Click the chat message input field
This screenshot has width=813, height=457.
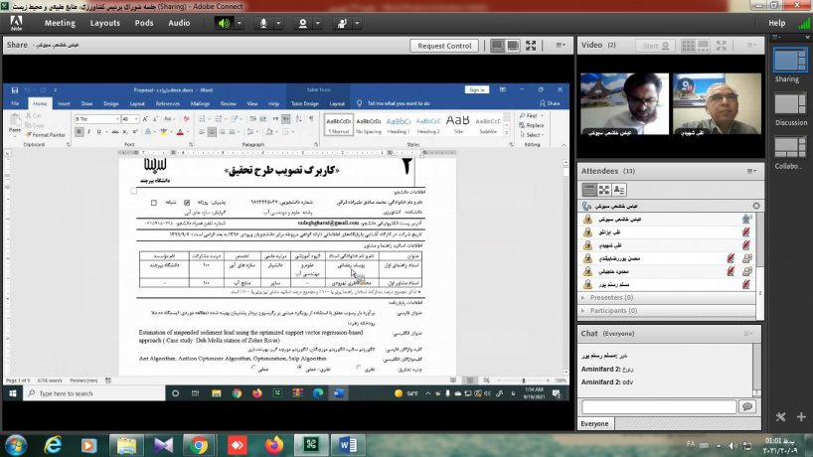(658, 406)
